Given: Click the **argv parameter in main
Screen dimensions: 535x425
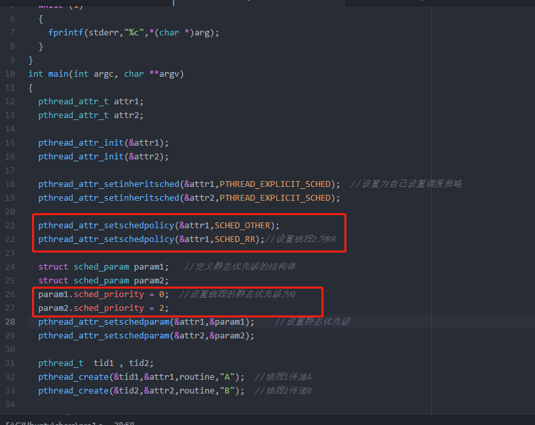Looking at the screenshot, I should click(164, 74).
